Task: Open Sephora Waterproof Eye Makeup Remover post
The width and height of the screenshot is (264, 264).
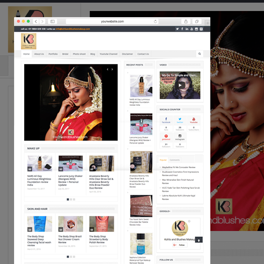Action: pyautogui.click(x=139, y=260)
